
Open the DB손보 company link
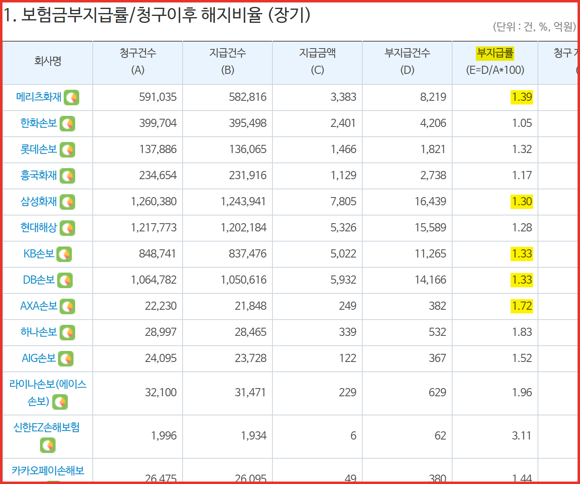[39, 280]
